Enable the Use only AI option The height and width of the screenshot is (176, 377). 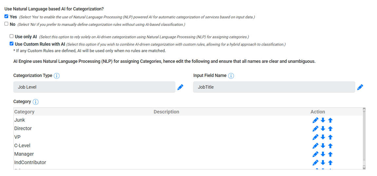[12, 36]
